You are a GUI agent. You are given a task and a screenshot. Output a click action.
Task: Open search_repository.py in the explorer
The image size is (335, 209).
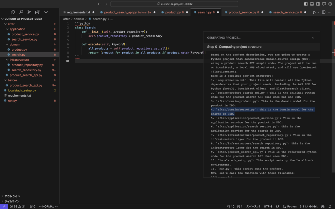[x=29, y=70]
